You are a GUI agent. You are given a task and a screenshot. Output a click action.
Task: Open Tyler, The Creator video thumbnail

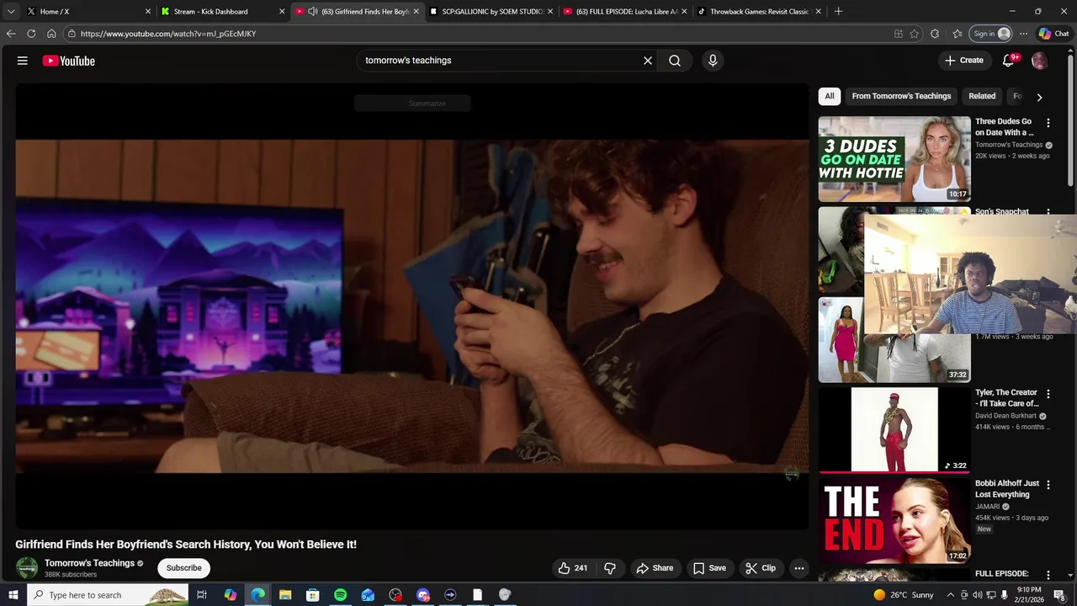point(894,430)
